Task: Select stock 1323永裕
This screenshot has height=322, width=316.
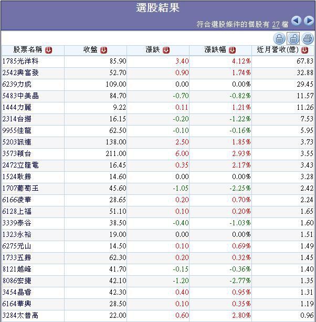Action: click(x=17, y=234)
